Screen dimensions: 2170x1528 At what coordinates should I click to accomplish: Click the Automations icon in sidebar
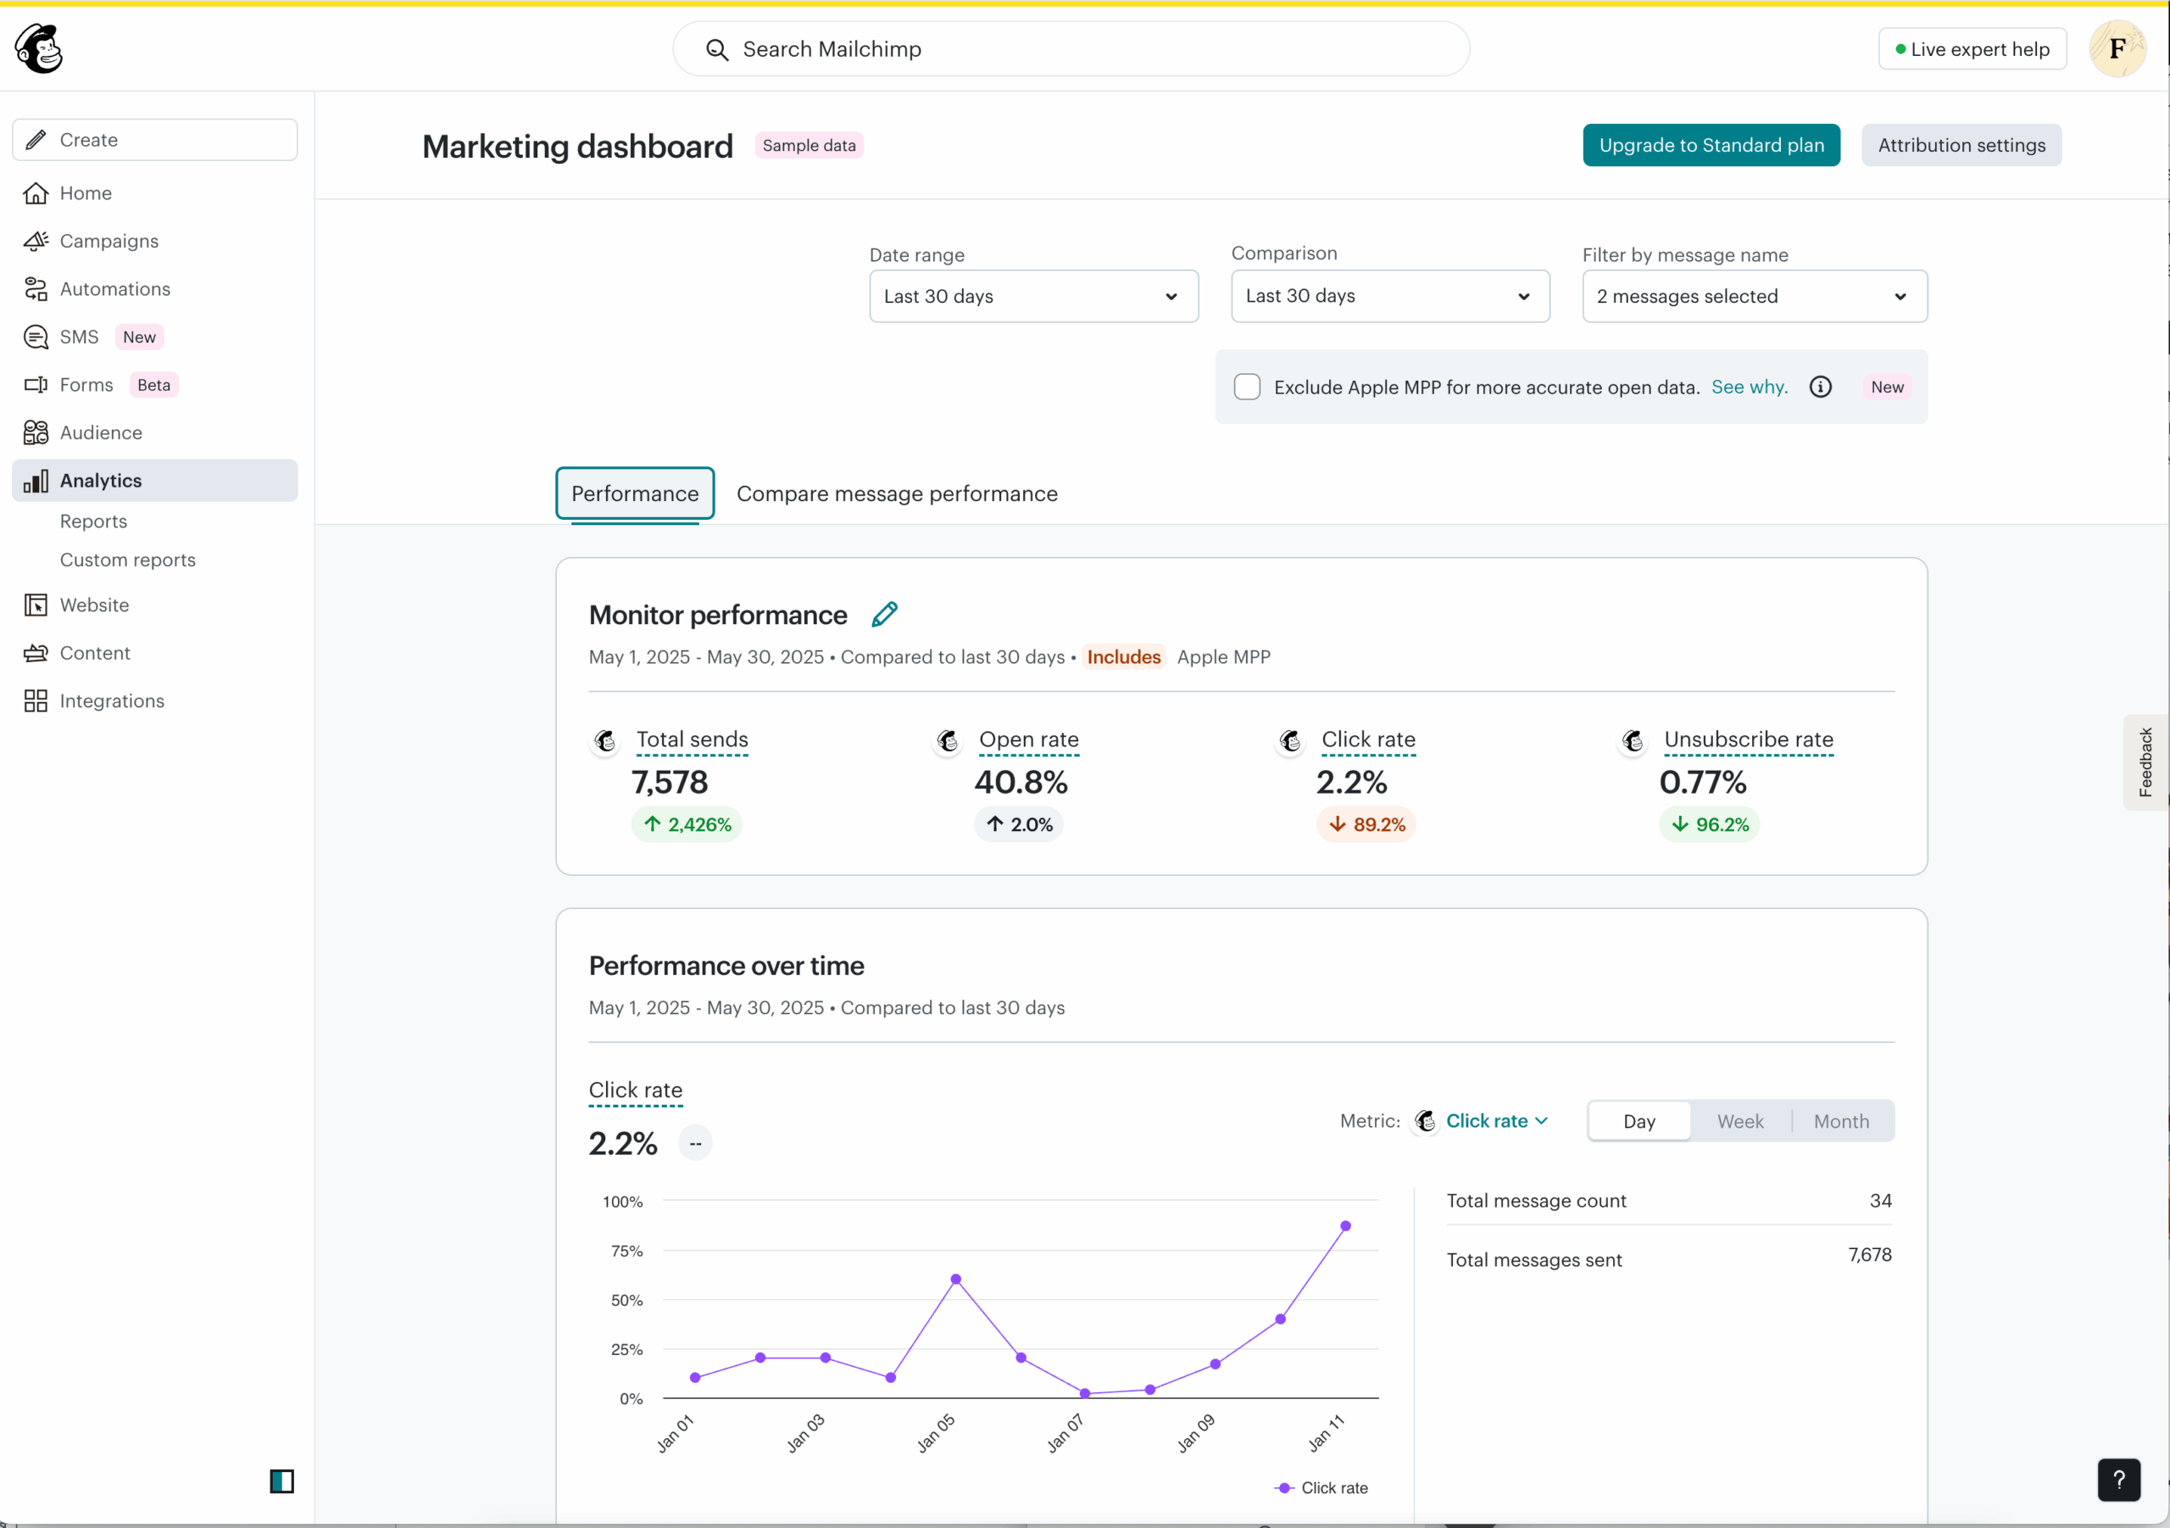coord(36,289)
